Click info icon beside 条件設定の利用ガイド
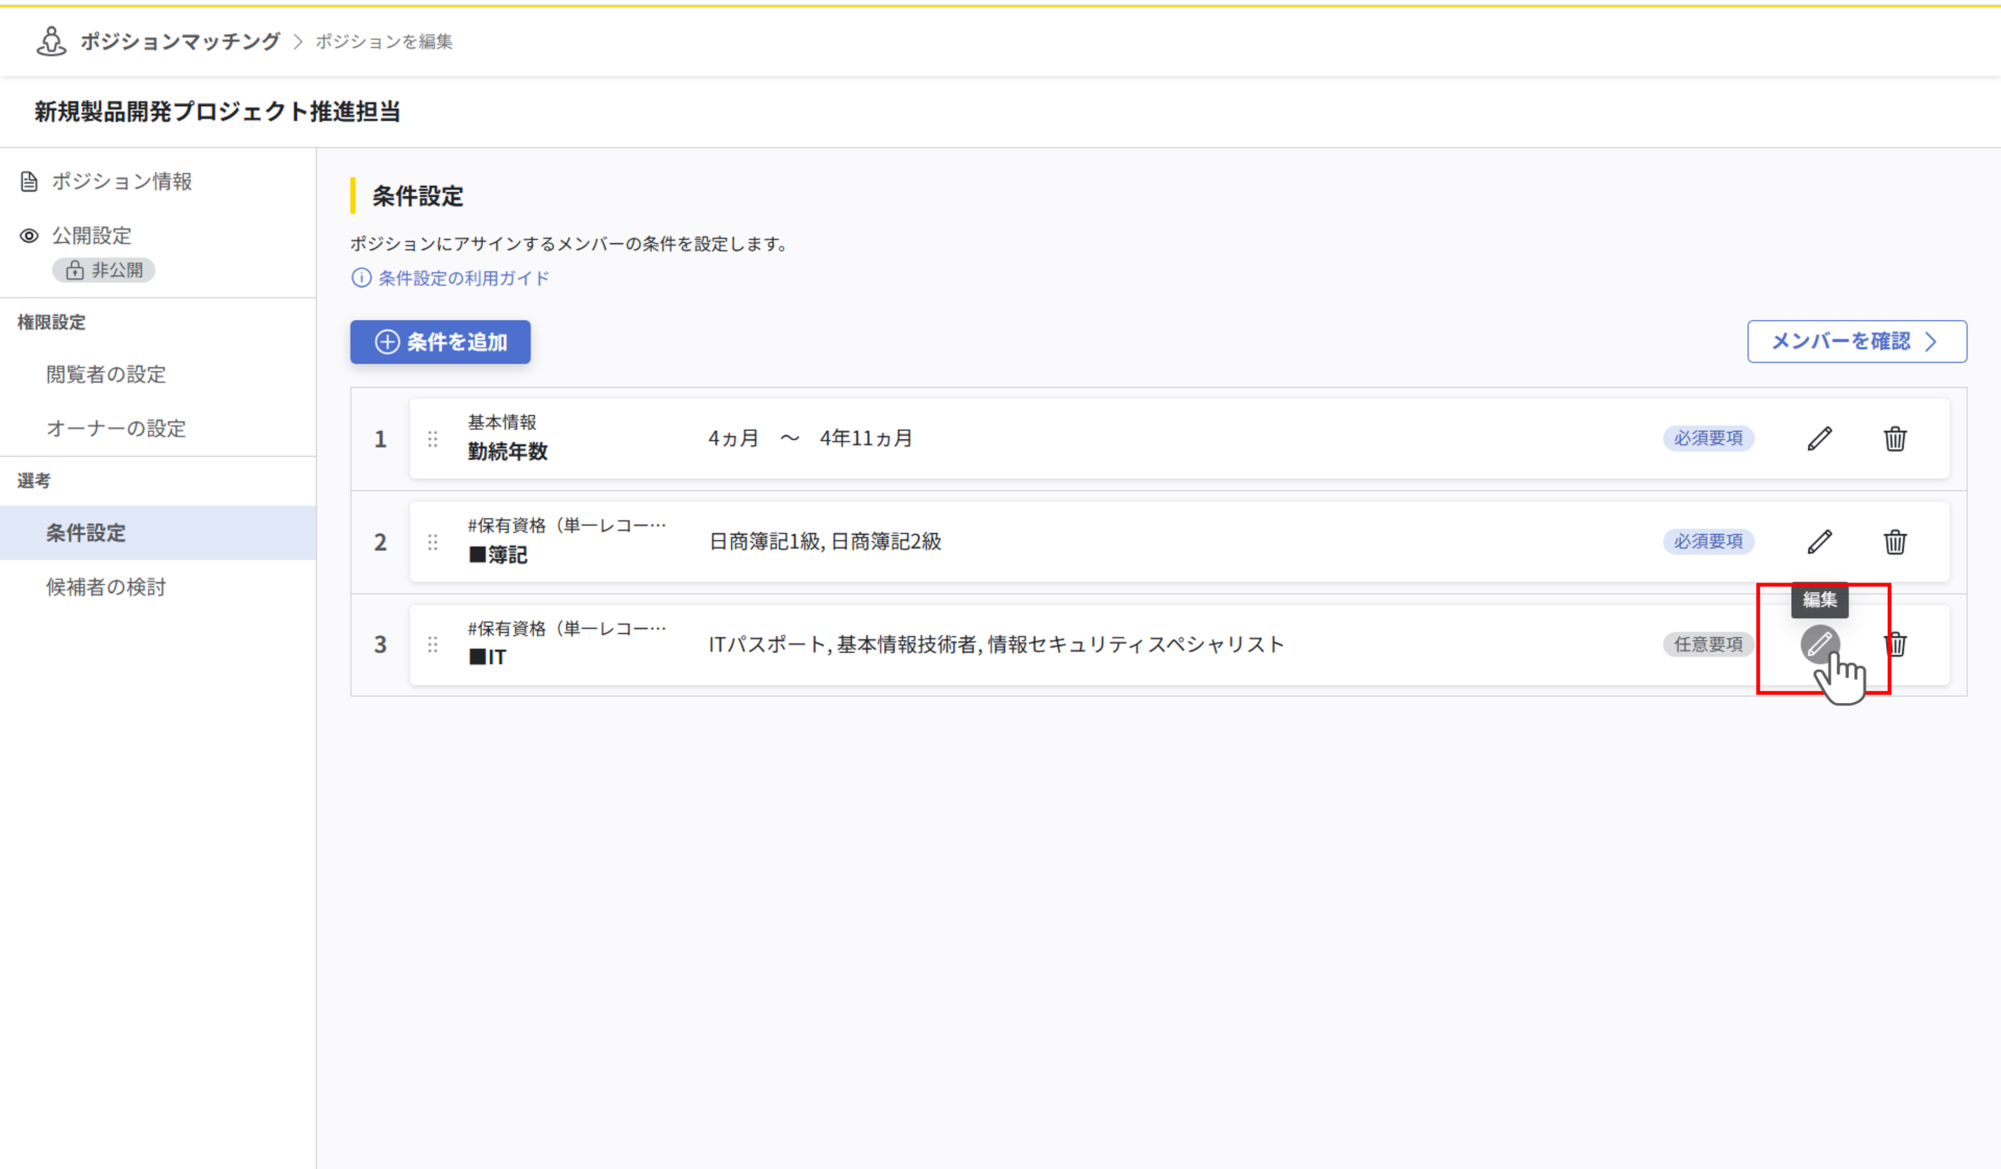This screenshot has width=2001, height=1169. coord(361,278)
